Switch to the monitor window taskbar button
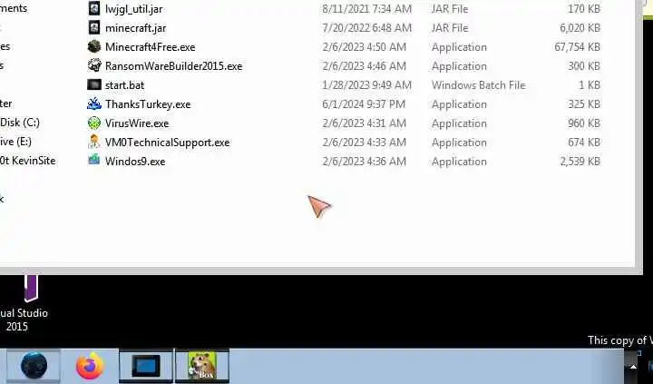This screenshot has height=384, width=653. (146, 366)
